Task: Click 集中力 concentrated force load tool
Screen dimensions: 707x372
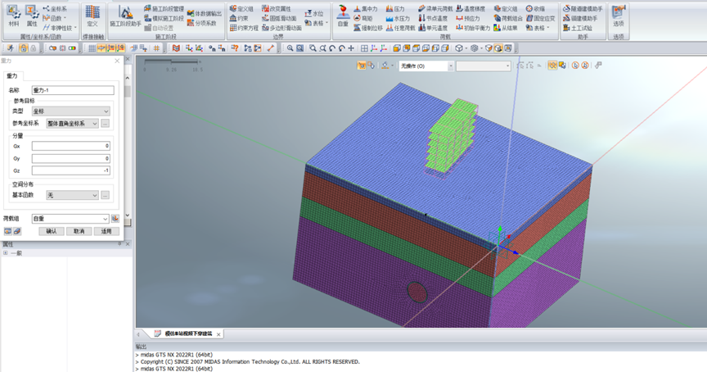Action: click(366, 8)
